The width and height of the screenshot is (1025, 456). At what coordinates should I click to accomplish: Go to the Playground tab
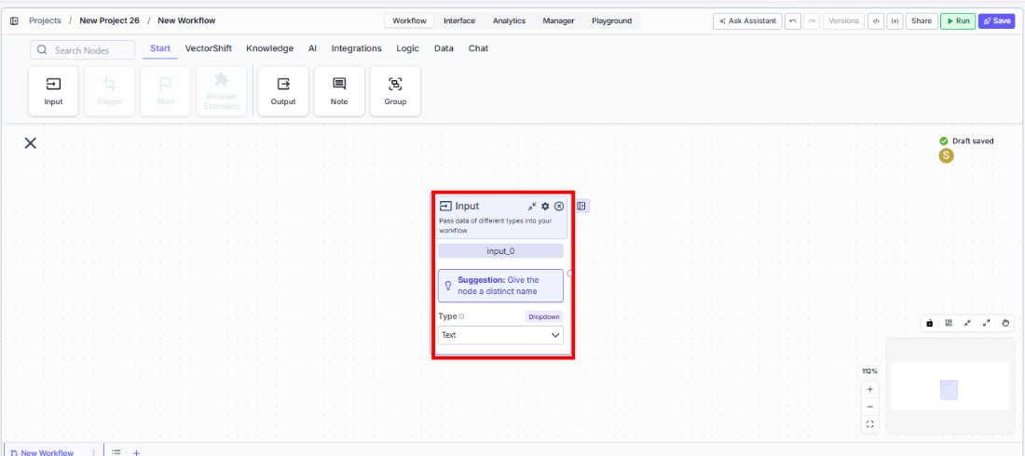[612, 20]
